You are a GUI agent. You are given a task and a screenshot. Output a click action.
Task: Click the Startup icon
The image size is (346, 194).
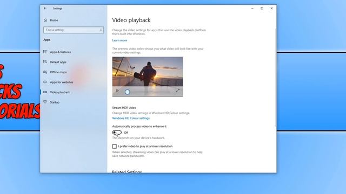point(45,102)
